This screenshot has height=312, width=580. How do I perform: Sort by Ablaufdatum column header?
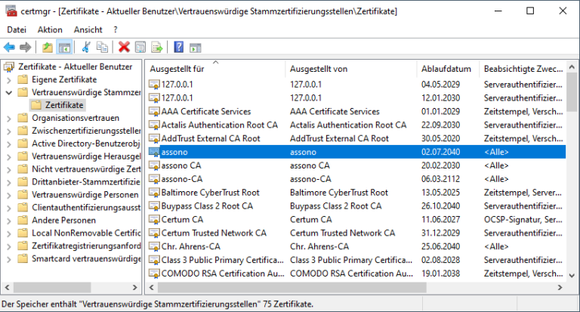(446, 69)
